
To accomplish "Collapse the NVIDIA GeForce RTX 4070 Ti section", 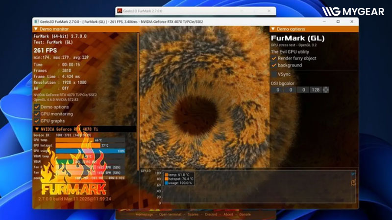I will [x=37, y=129].
